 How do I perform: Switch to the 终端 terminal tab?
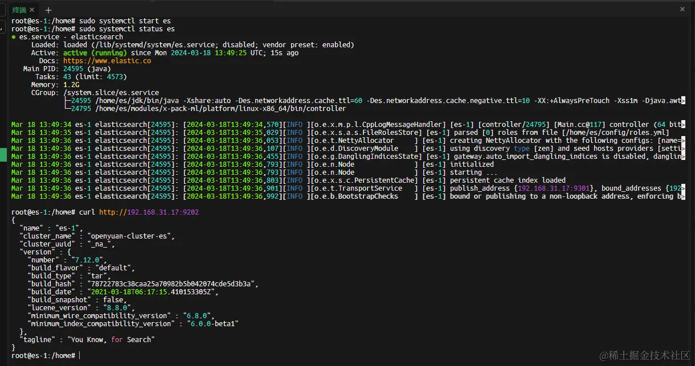coord(19,10)
